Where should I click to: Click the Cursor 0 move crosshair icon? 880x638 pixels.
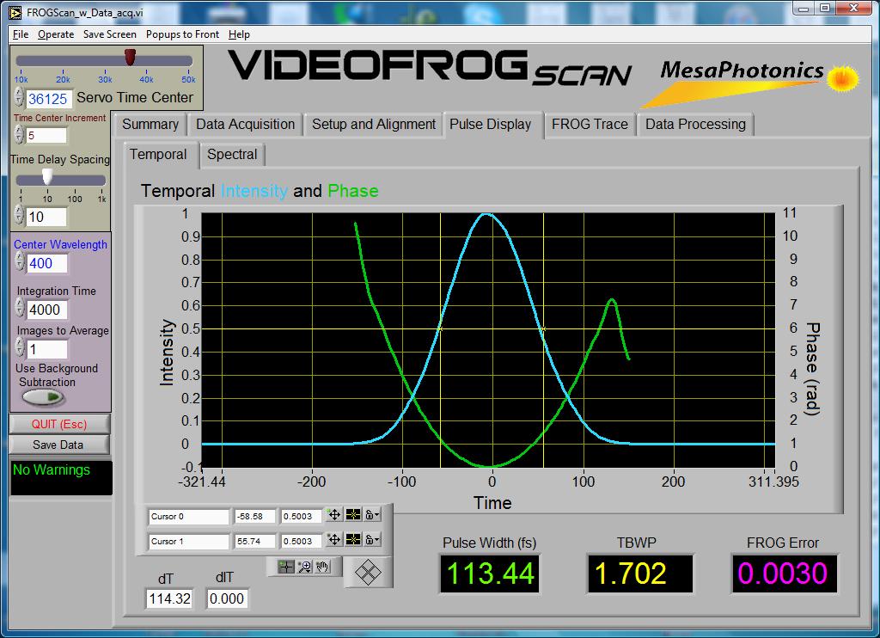334,516
